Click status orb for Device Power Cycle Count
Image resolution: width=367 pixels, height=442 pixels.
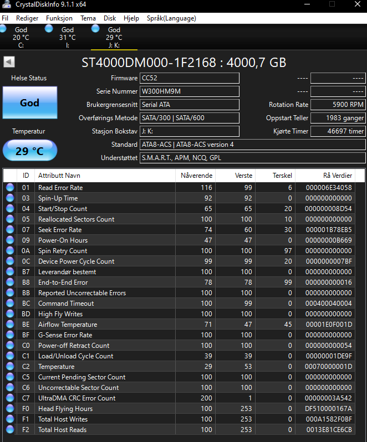tap(10, 261)
